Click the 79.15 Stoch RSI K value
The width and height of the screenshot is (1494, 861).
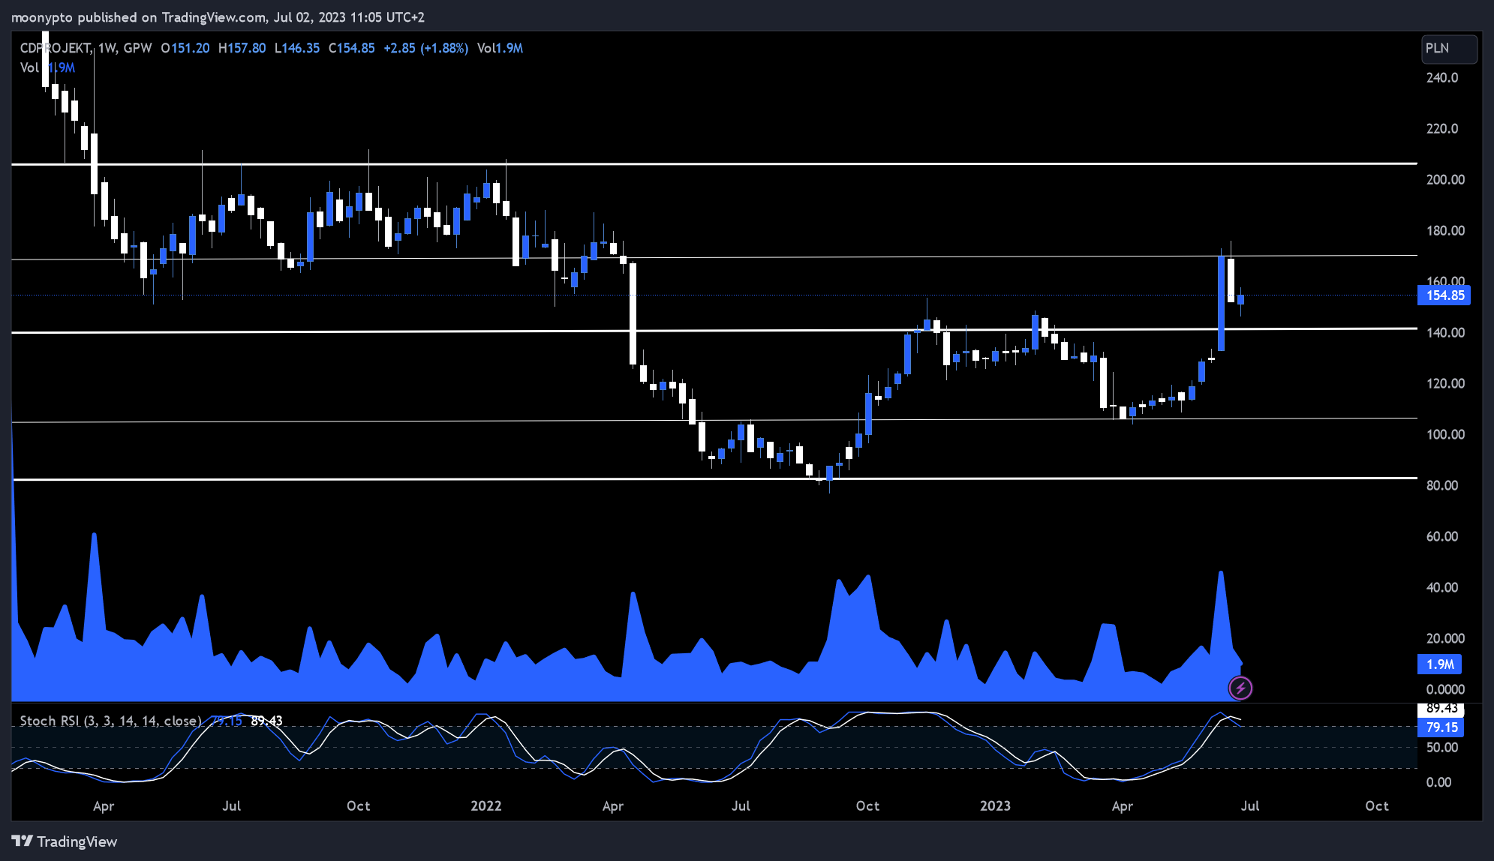[x=226, y=721]
